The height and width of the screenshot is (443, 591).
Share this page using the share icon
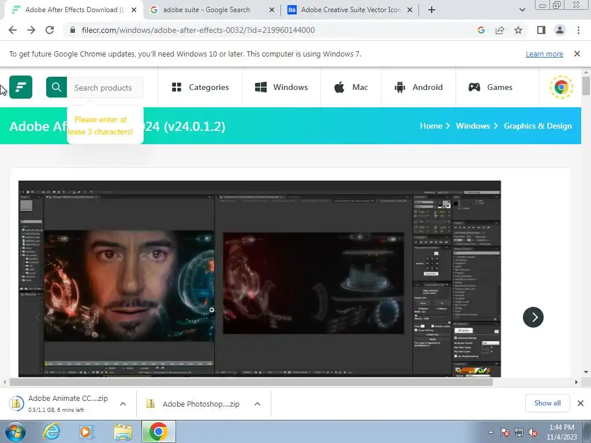(x=500, y=30)
